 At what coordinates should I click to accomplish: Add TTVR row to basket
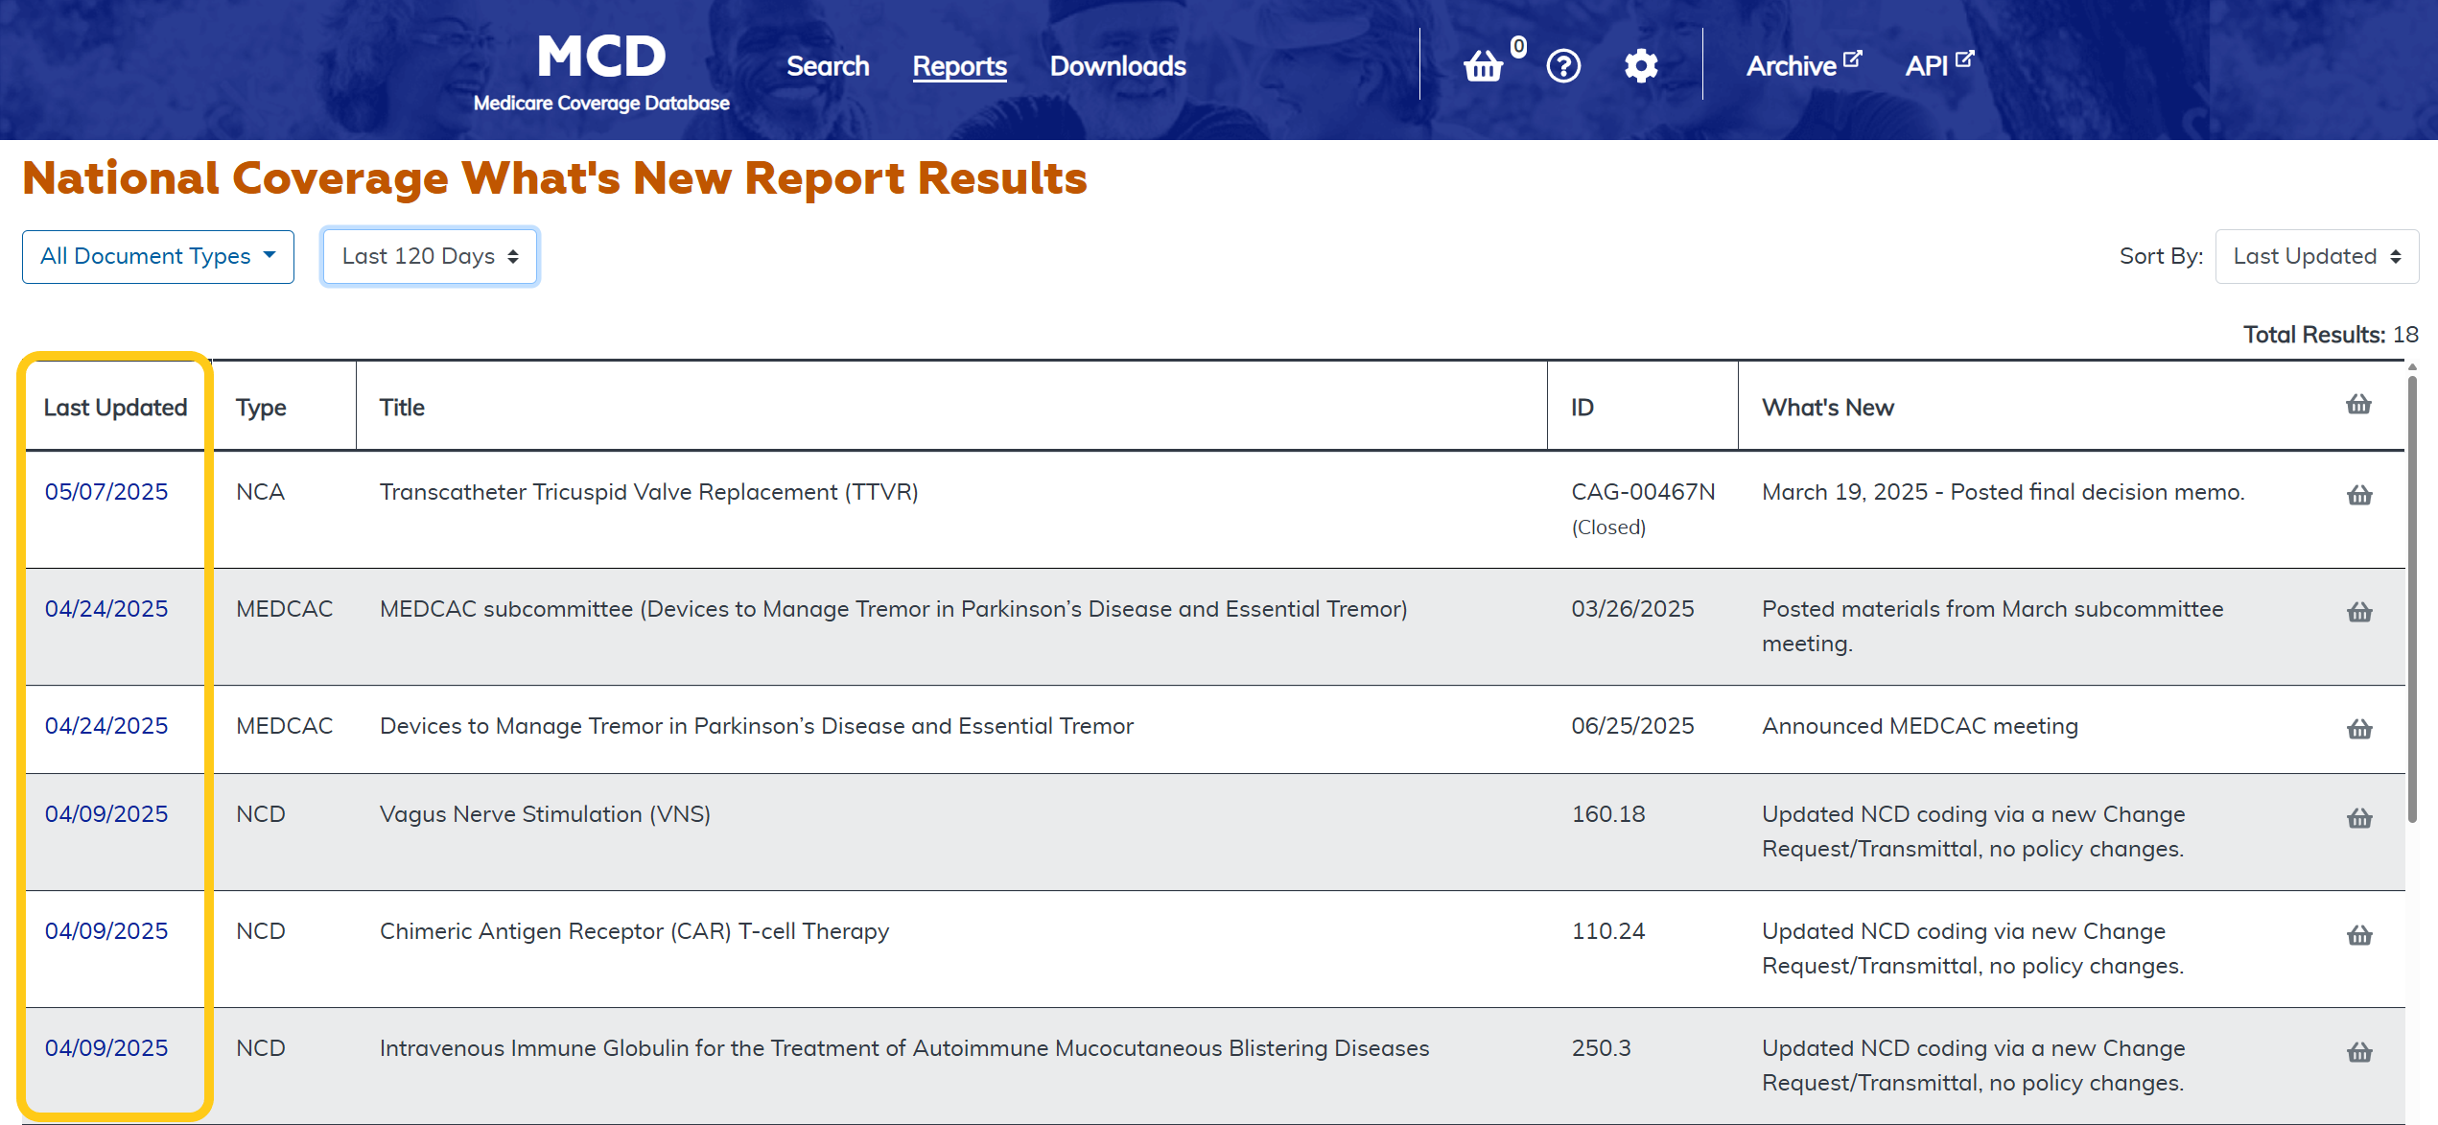click(2359, 496)
